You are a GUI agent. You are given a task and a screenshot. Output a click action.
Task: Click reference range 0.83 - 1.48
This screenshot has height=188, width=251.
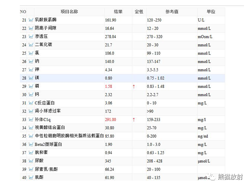pyautogui.click(x=155, y=86)
